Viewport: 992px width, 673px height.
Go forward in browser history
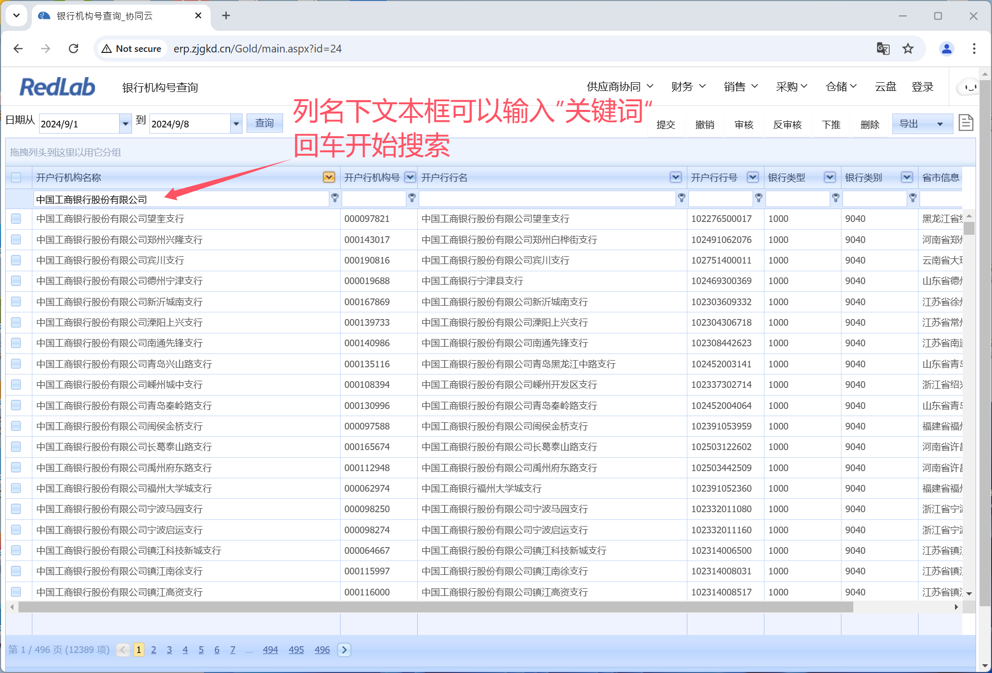pos(46,49)
